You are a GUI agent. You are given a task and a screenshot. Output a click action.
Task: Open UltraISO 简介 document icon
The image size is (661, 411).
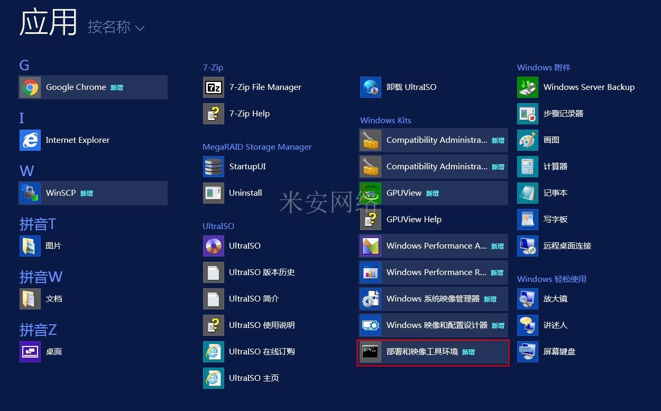click(214, 299)
